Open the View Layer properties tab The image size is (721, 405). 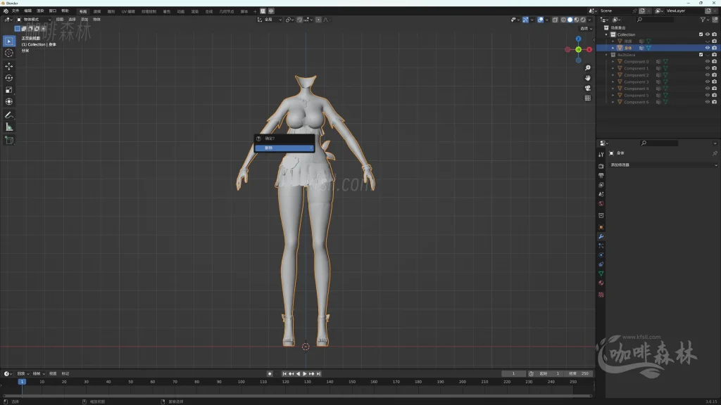point(601,185)
